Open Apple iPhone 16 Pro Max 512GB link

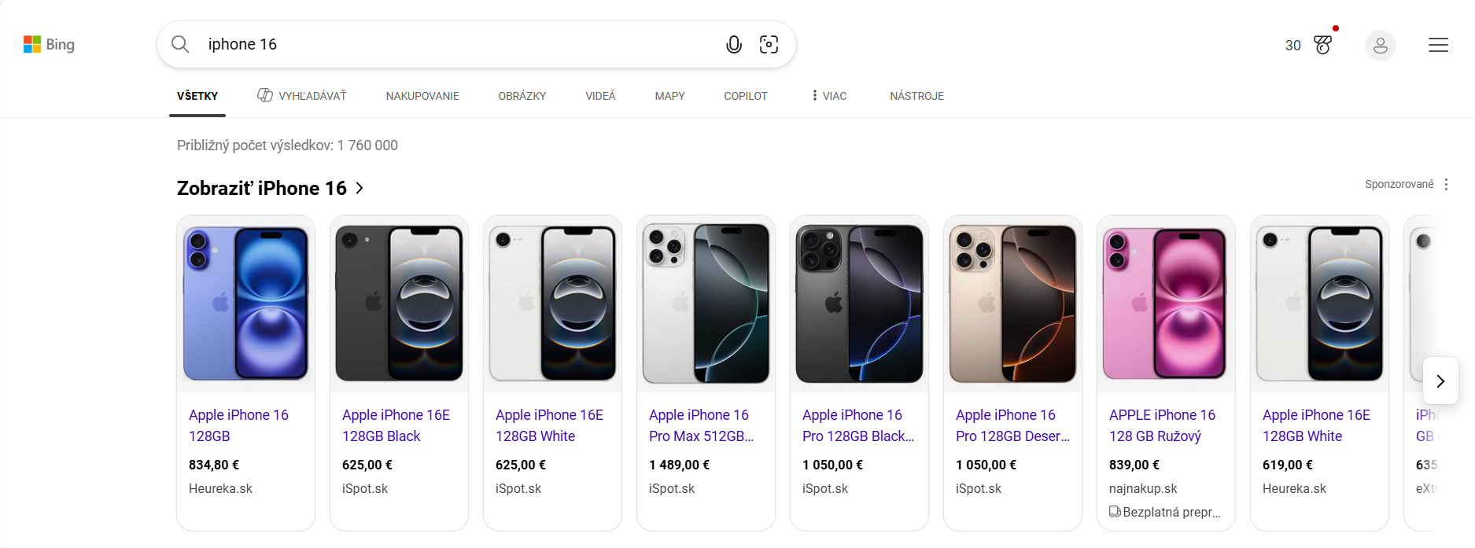(700, 425)
